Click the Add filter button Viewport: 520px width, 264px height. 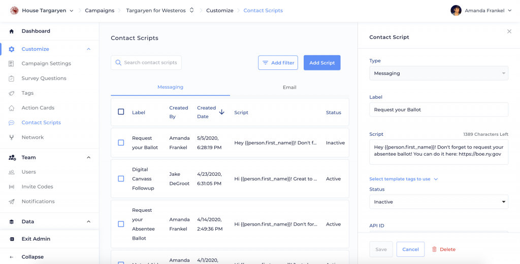[278, 63]
